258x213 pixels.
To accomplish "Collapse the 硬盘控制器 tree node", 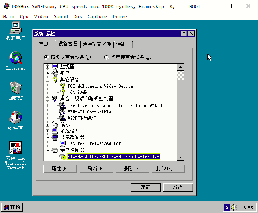I will 47,150.
